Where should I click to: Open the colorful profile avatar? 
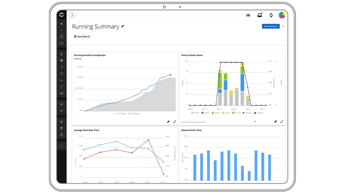282,15
